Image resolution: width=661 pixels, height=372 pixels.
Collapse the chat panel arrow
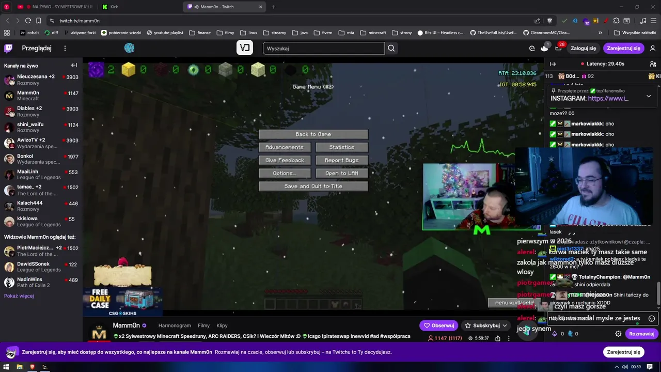pyautogui.click(x=553, y=64)
